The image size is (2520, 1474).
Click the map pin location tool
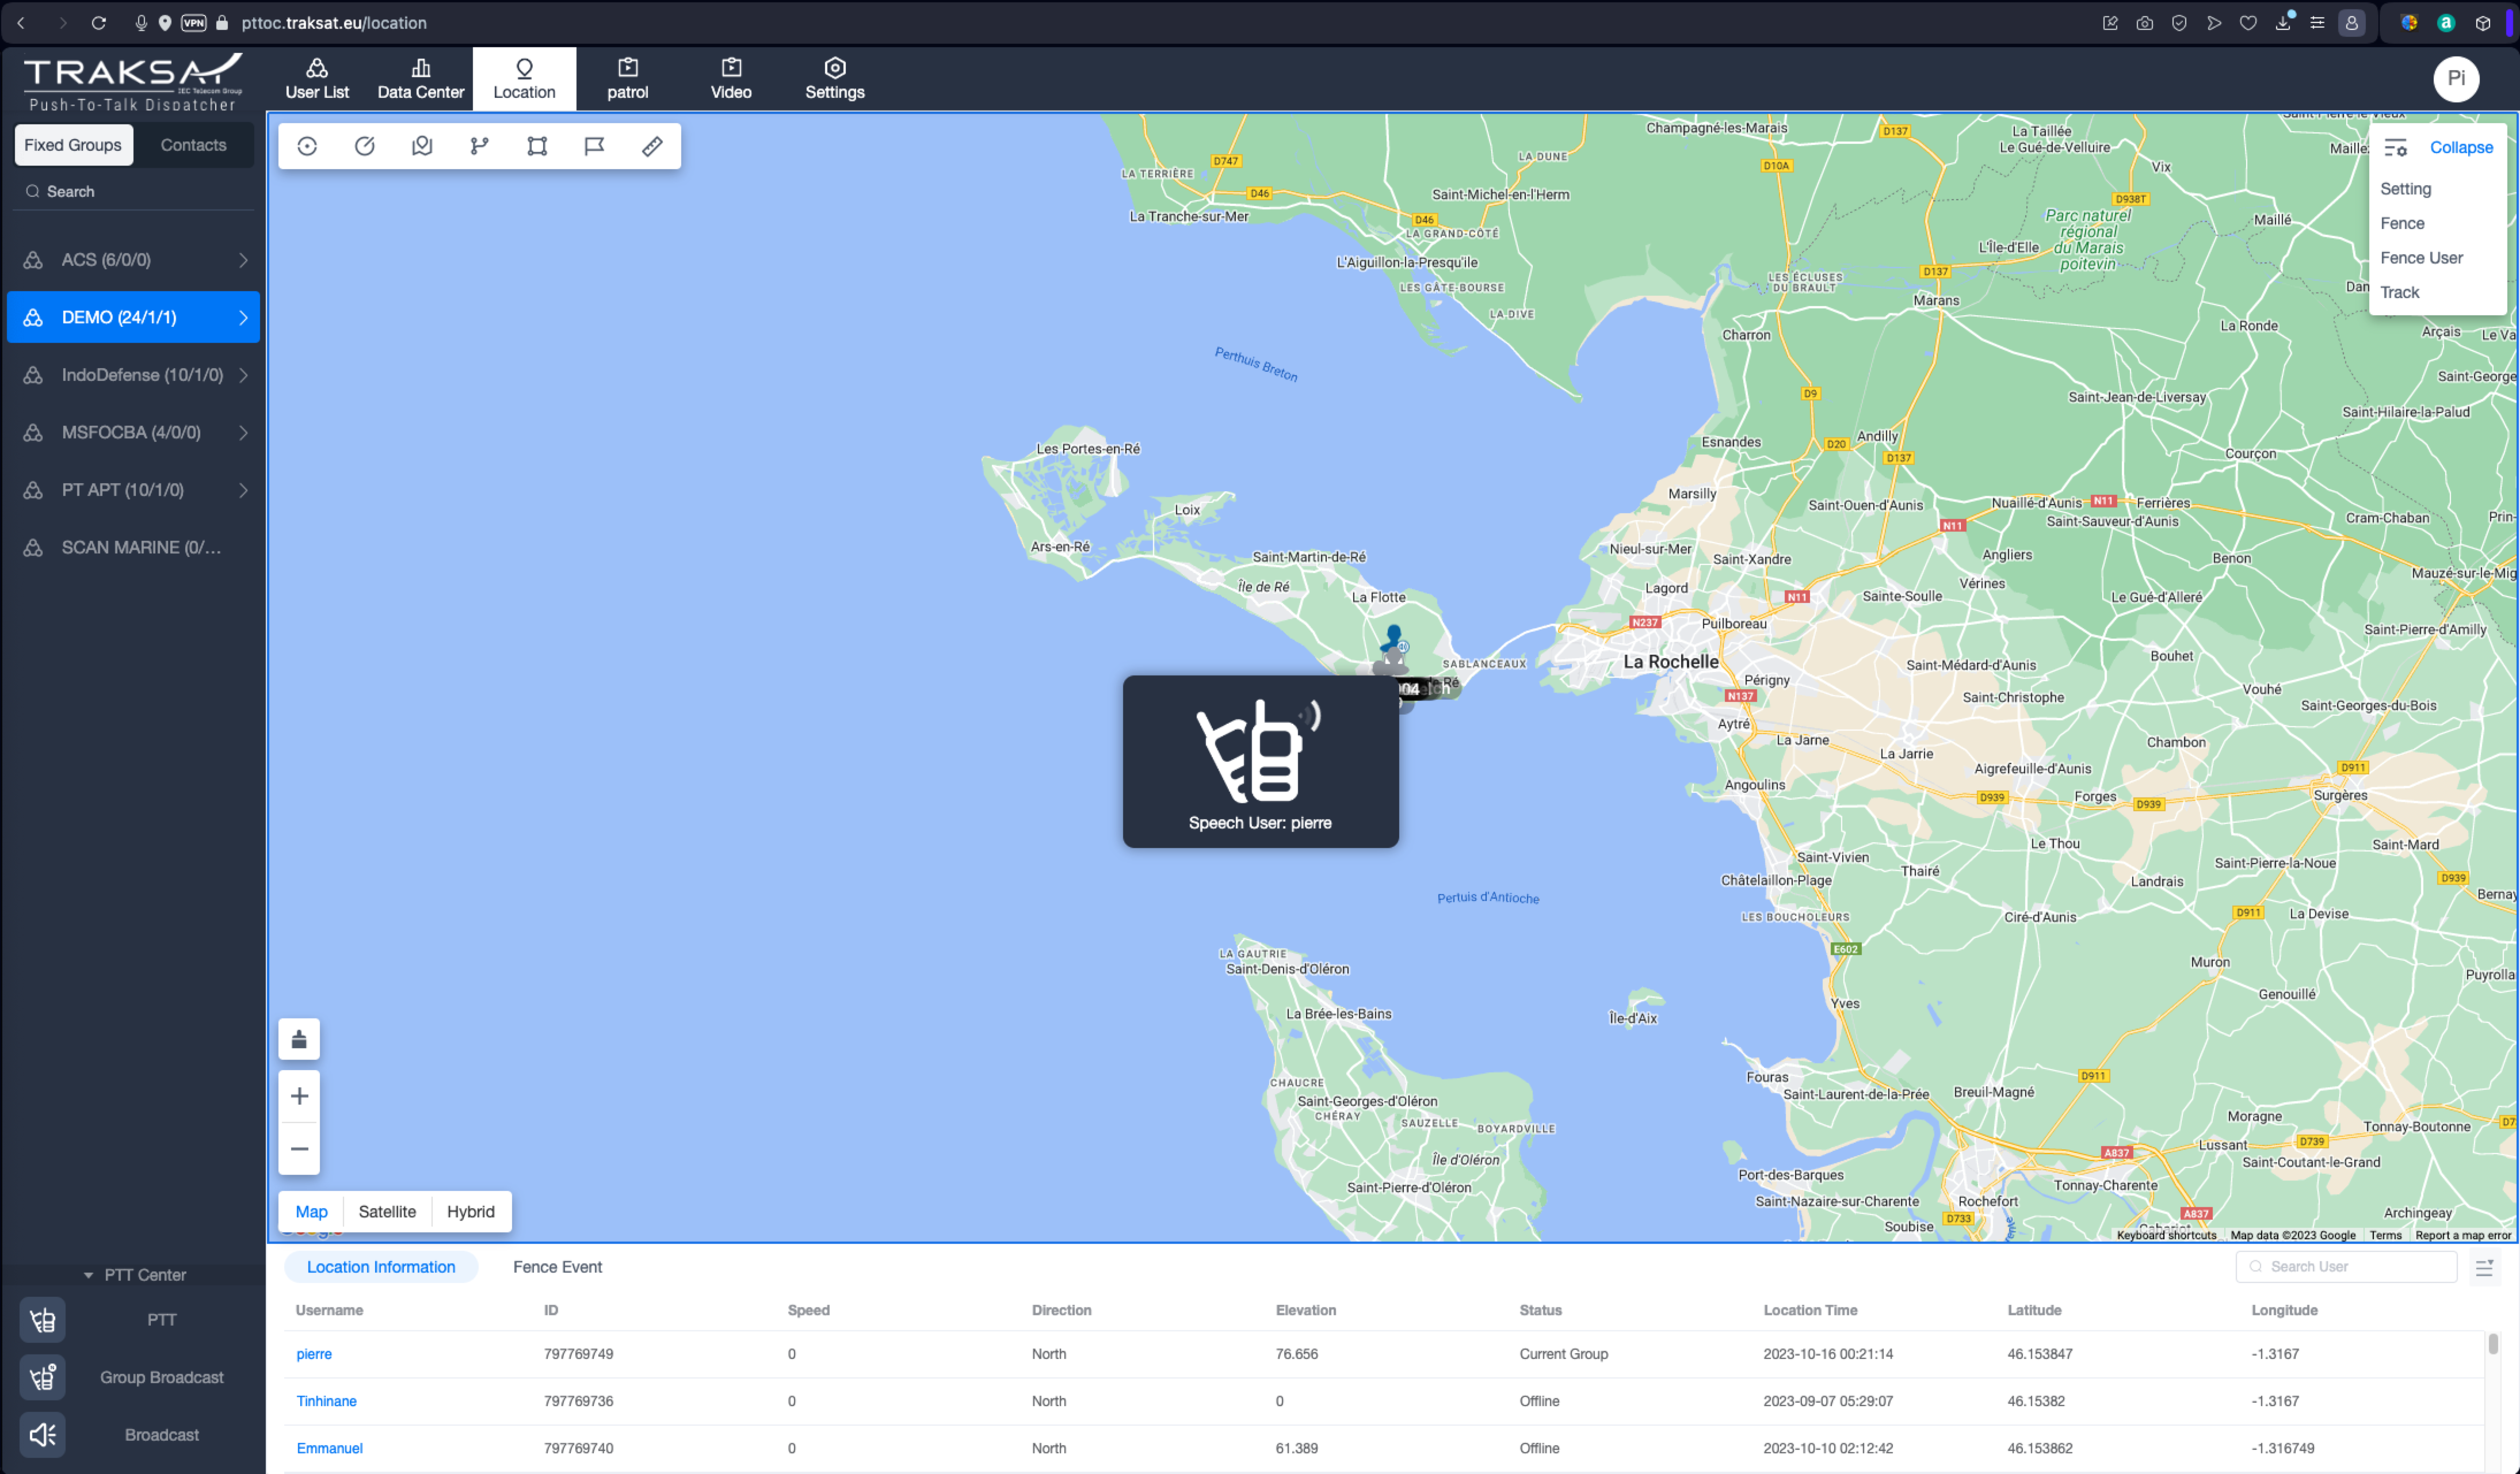pos(422,147)
